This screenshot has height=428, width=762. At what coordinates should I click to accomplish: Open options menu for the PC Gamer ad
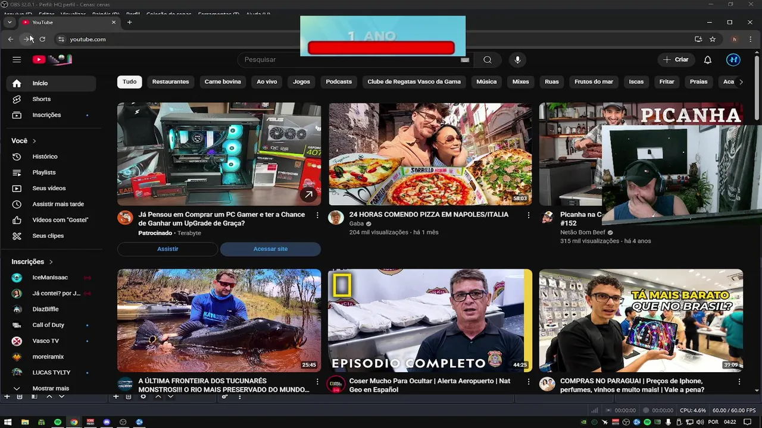(x=317, y=215)
